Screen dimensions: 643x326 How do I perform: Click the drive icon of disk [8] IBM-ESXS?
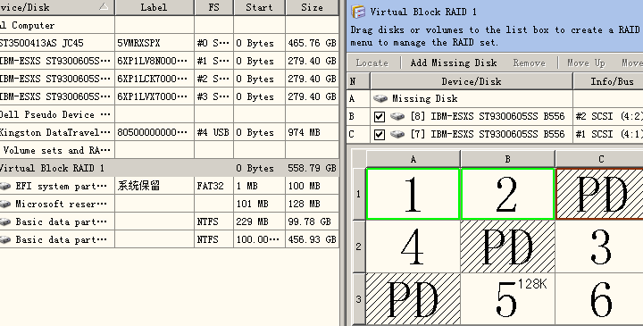pyautogui.click(x=397, y=116)
